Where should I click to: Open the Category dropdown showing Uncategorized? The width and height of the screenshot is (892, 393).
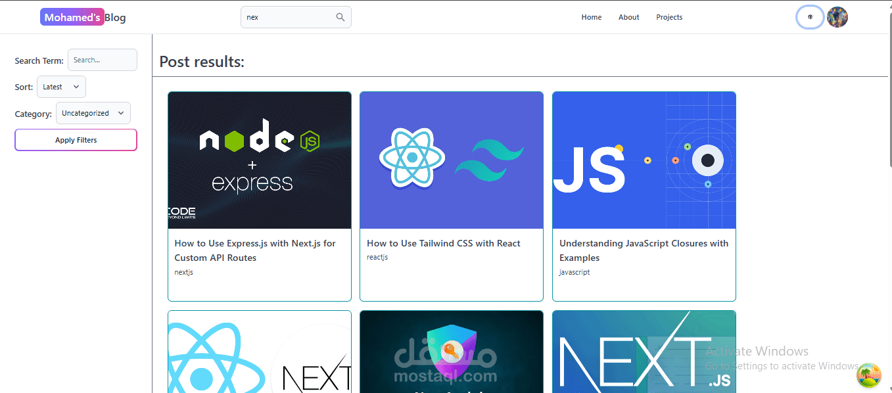click(x=93, y=113)
